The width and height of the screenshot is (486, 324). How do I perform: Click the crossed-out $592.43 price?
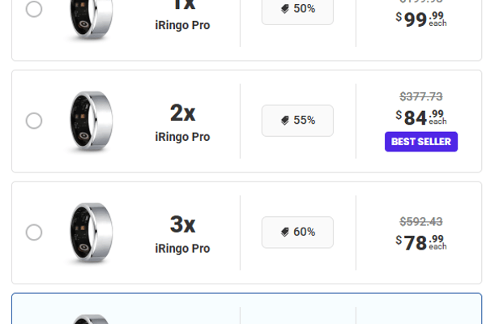421,221
